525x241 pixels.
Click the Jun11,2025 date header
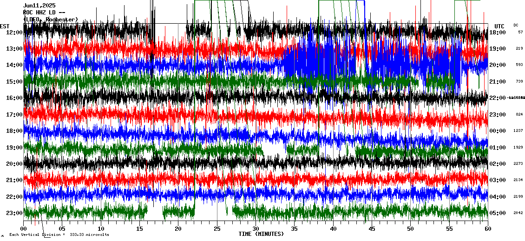tap(39, 6)
